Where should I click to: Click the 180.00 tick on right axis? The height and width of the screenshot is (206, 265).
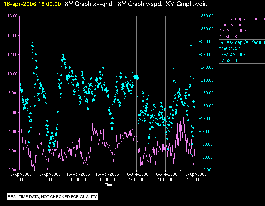pos(207,93)
